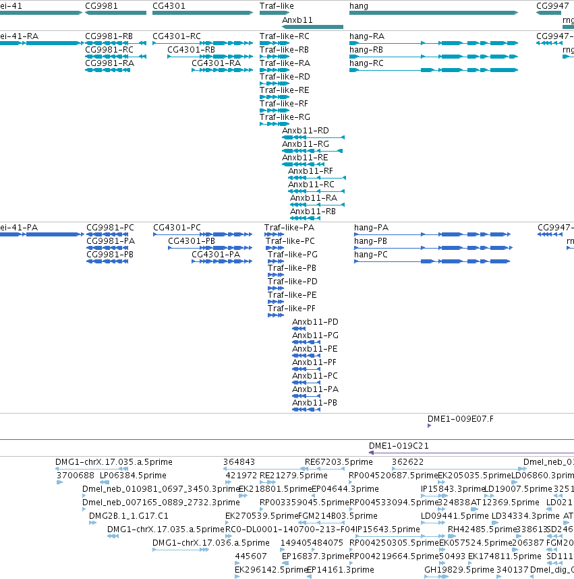Select the ei-41-RA transcript label
The width and height of the screenshot is (574, 580).
20,36
